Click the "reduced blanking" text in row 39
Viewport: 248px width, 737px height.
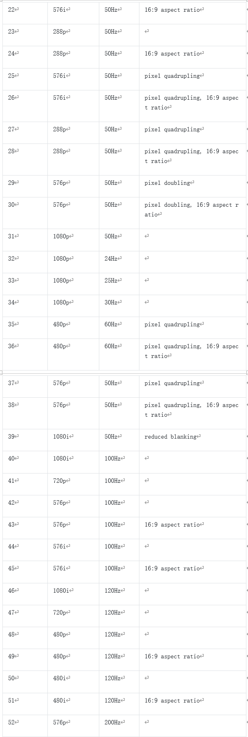170,437
